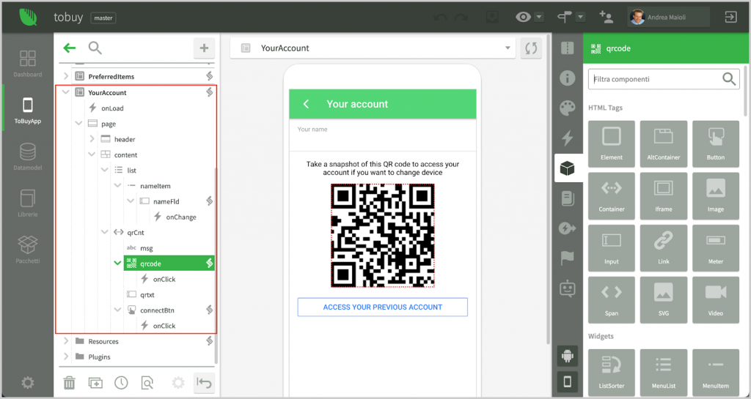751x399 pixels.
Task: Expand the Plugins folder
Action: (x=66, y=357)
